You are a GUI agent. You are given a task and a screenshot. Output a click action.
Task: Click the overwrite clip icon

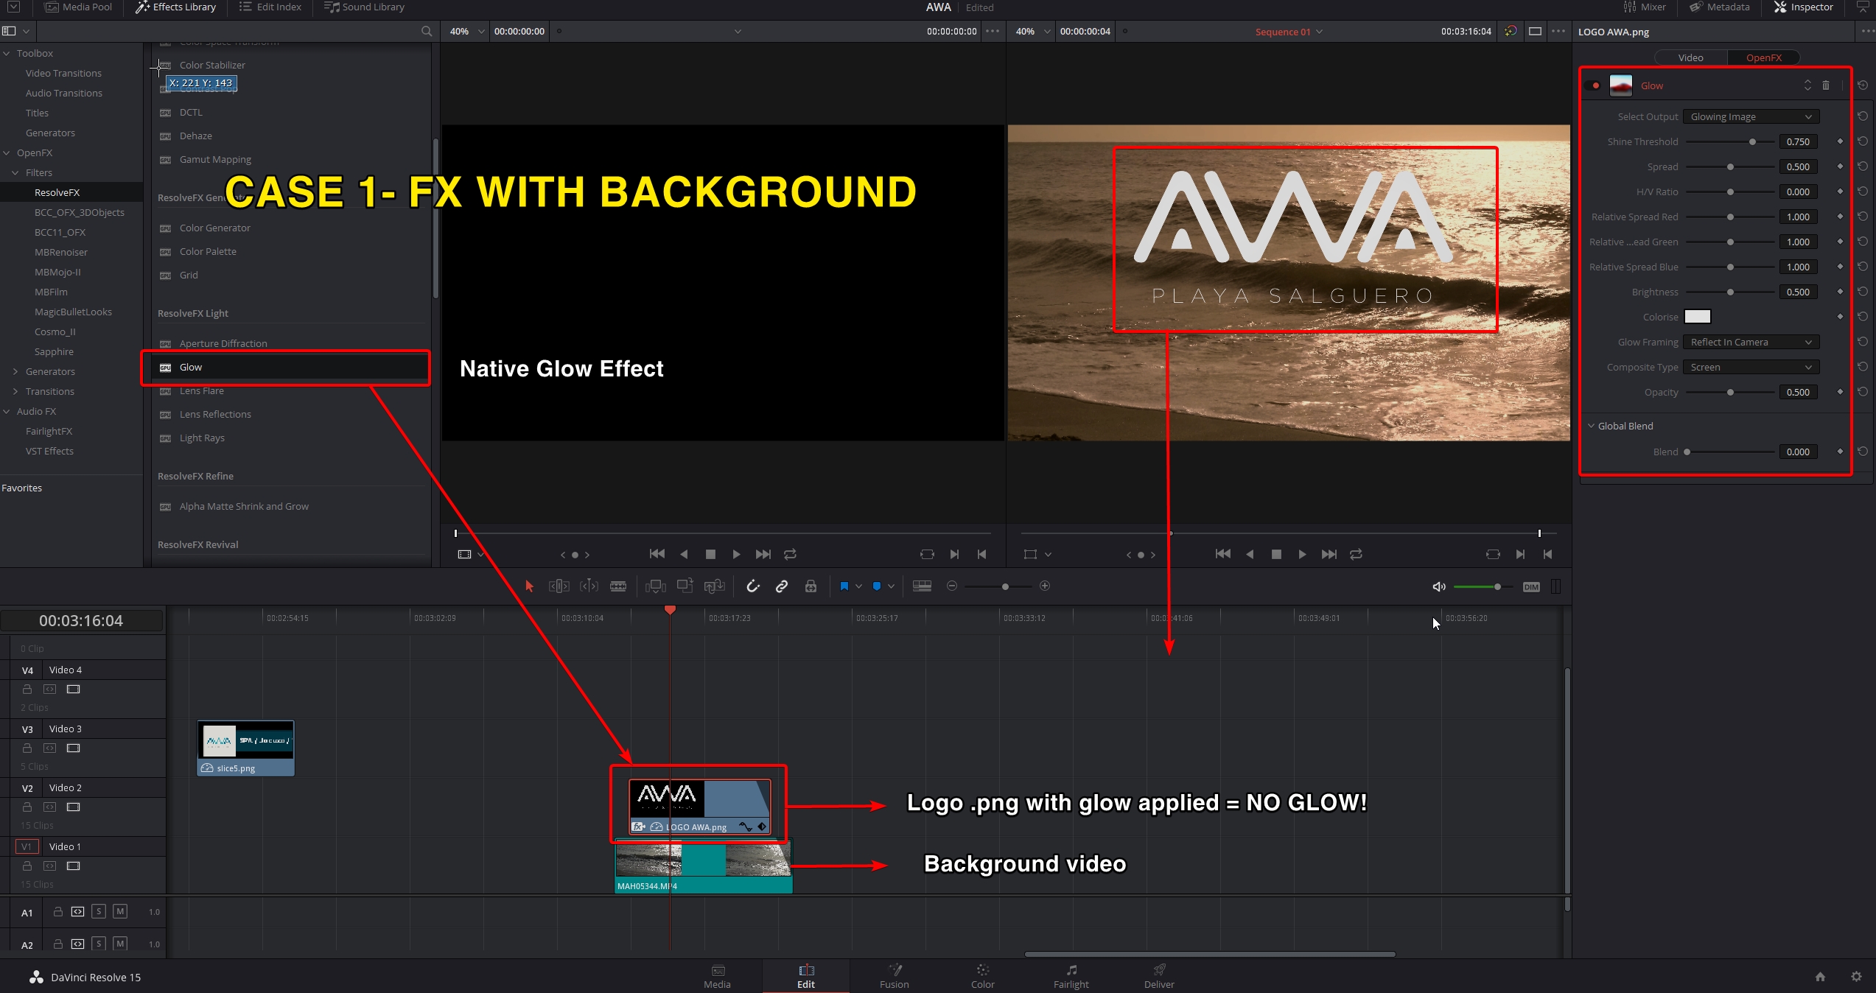tap(685, 586)
